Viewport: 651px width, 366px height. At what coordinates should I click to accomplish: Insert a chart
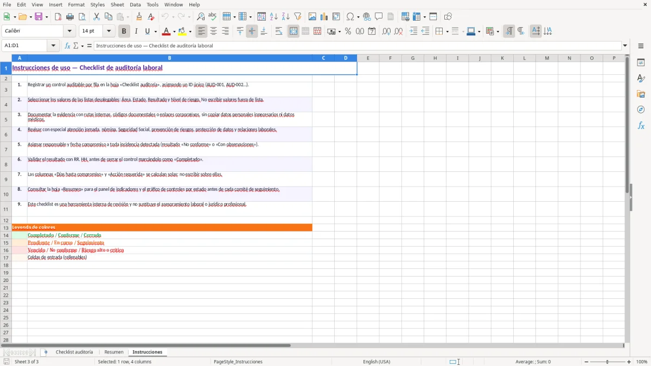(324, 17)
